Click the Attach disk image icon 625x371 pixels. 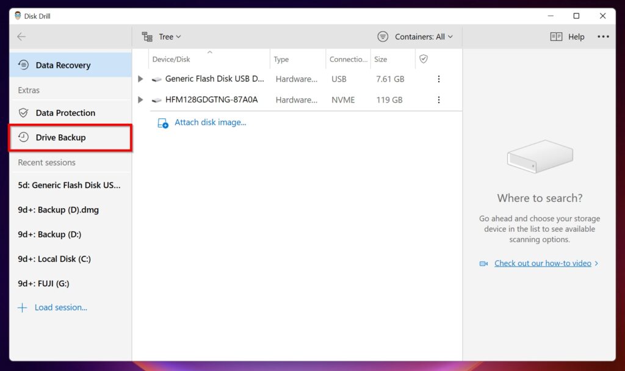[x=162, y=123]
